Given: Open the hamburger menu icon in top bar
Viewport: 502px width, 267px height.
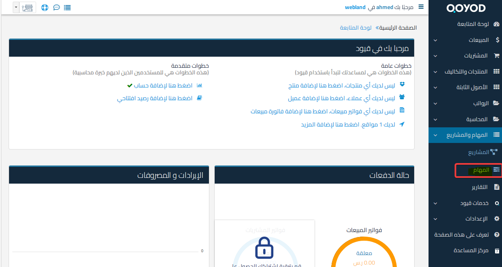Looking at the screenshot, I should [x=422, y=7].
